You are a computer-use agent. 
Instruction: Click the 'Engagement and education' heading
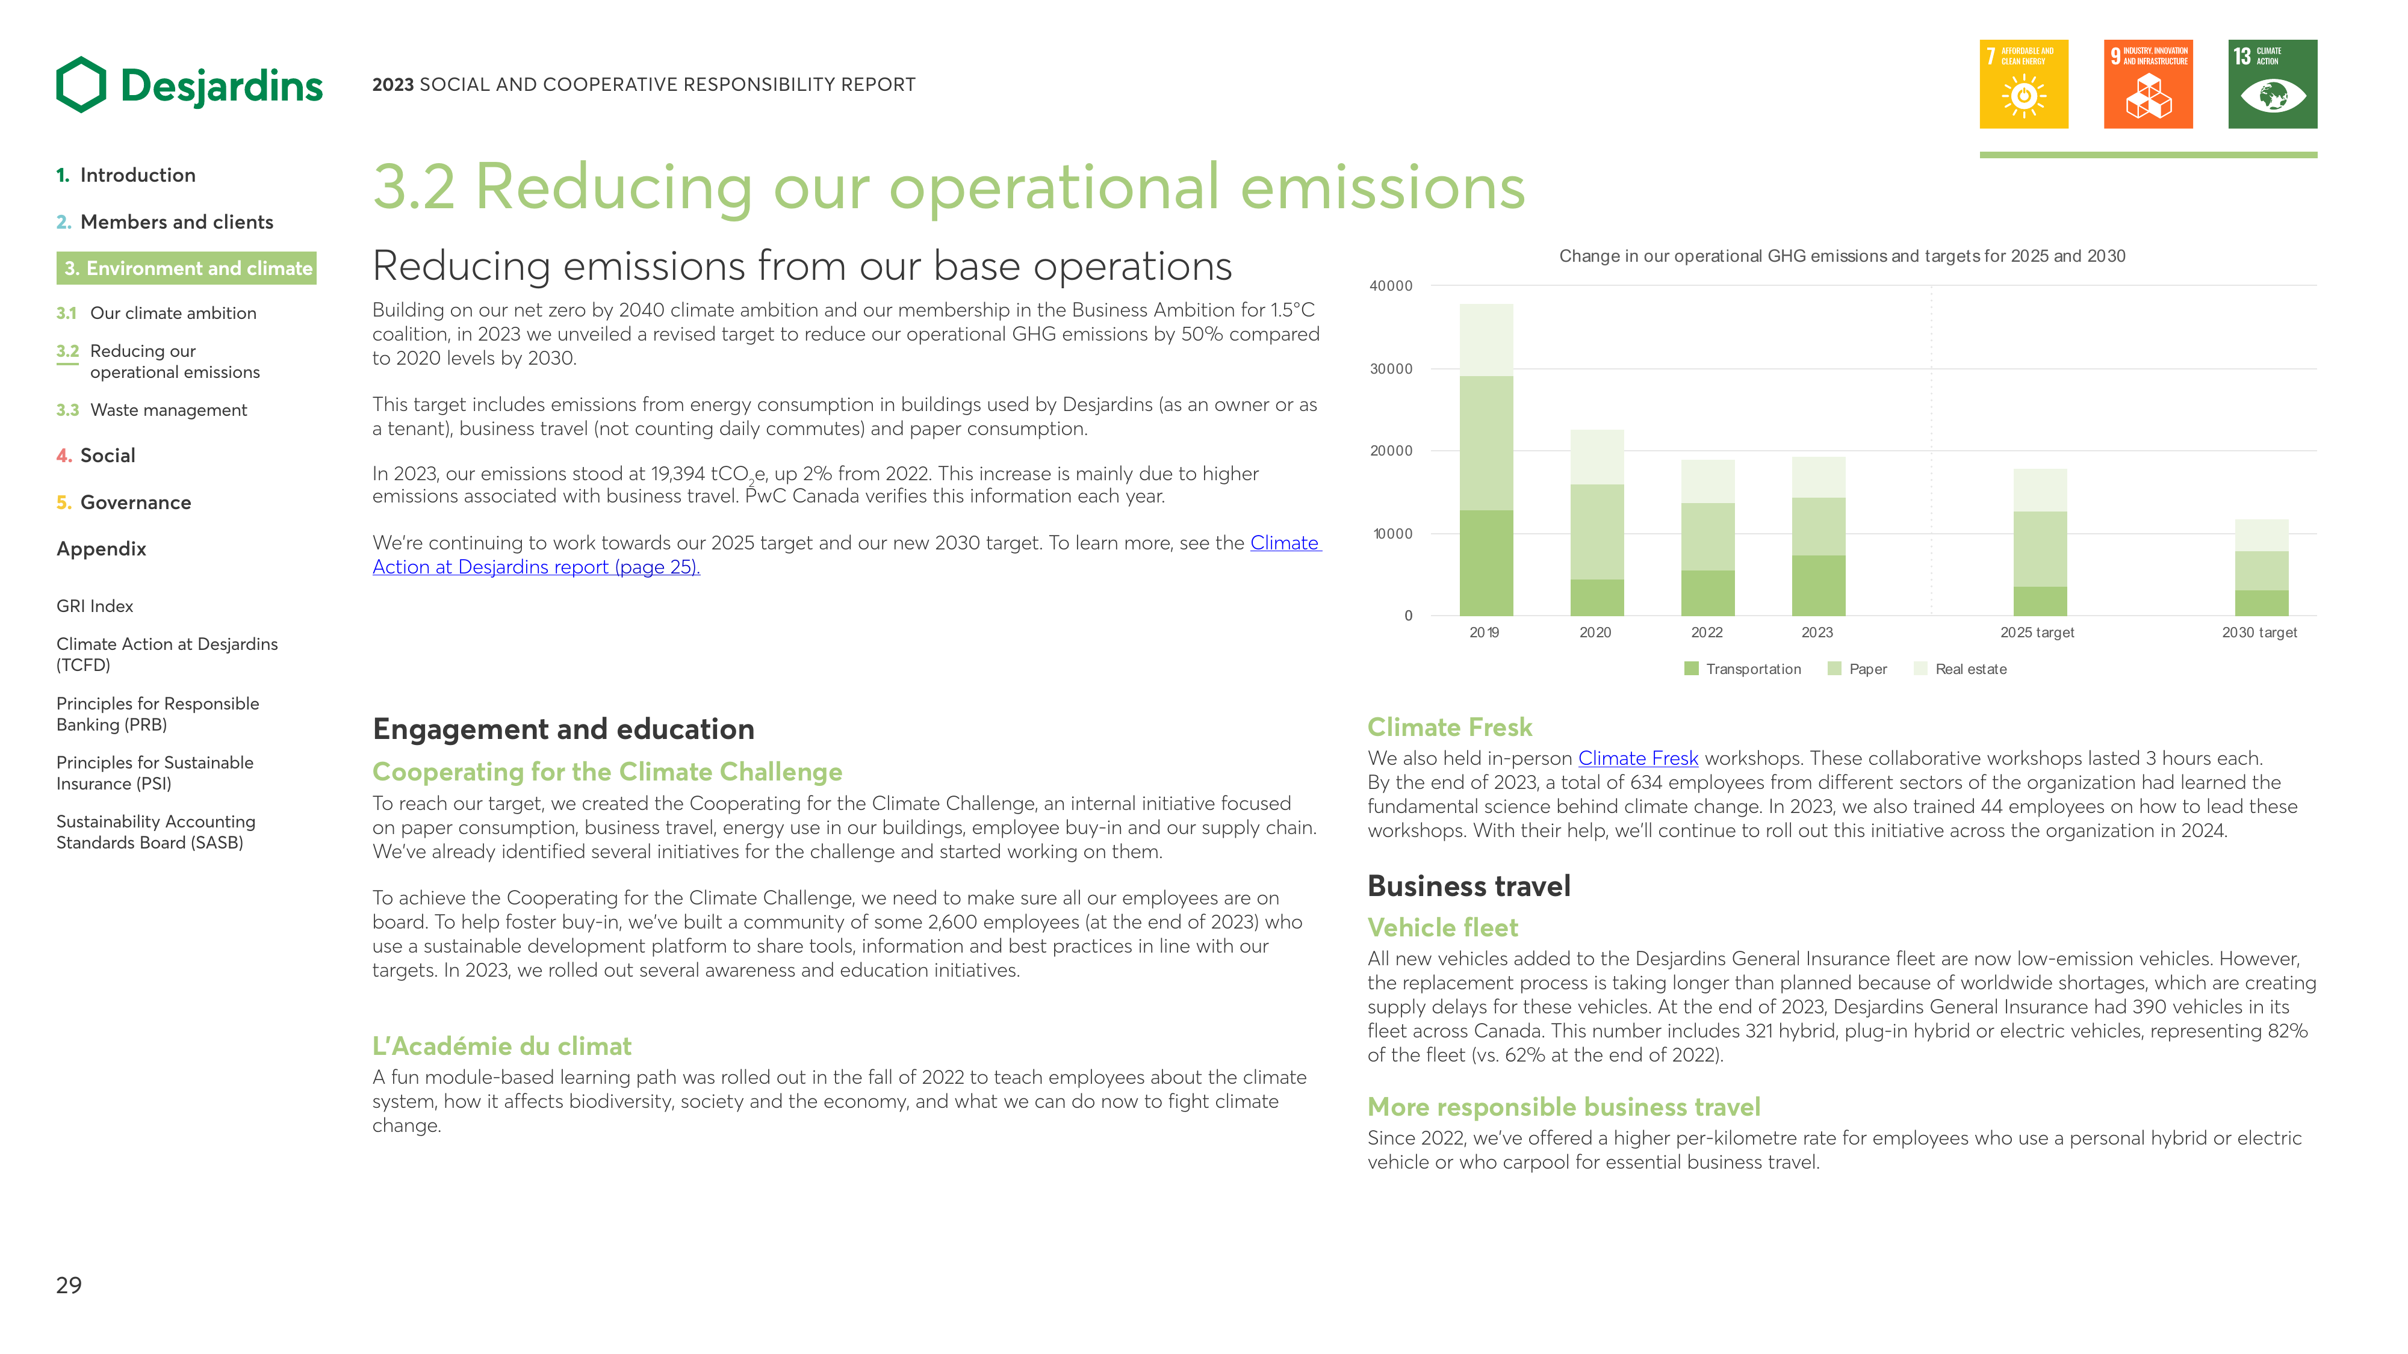563,729
